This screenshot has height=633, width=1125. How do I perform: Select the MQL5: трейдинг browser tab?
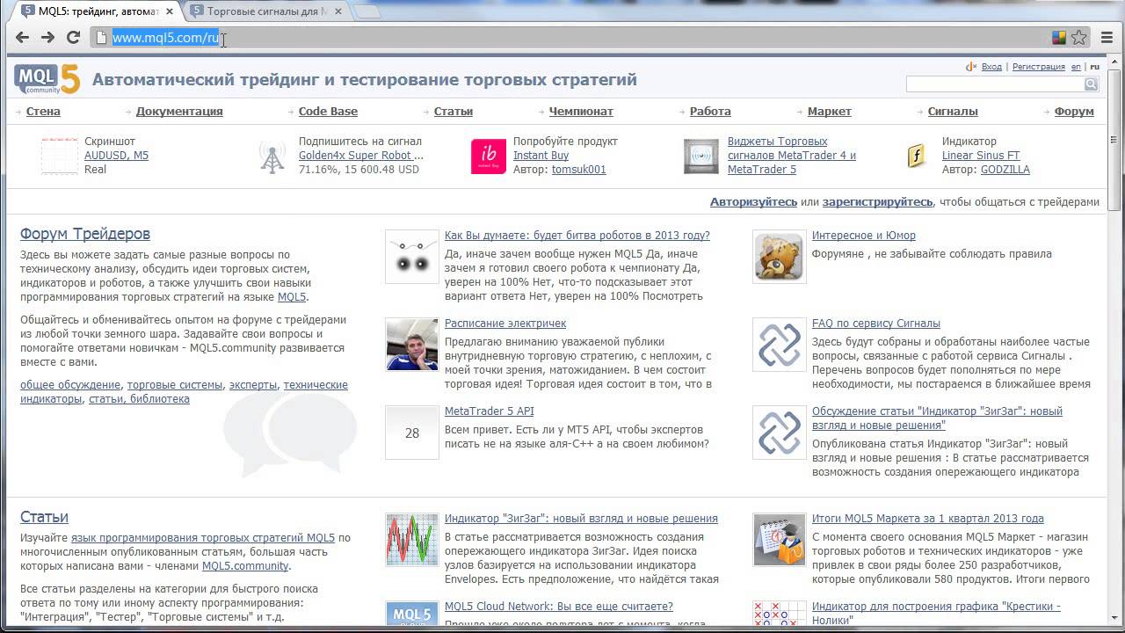click(98, 11)
